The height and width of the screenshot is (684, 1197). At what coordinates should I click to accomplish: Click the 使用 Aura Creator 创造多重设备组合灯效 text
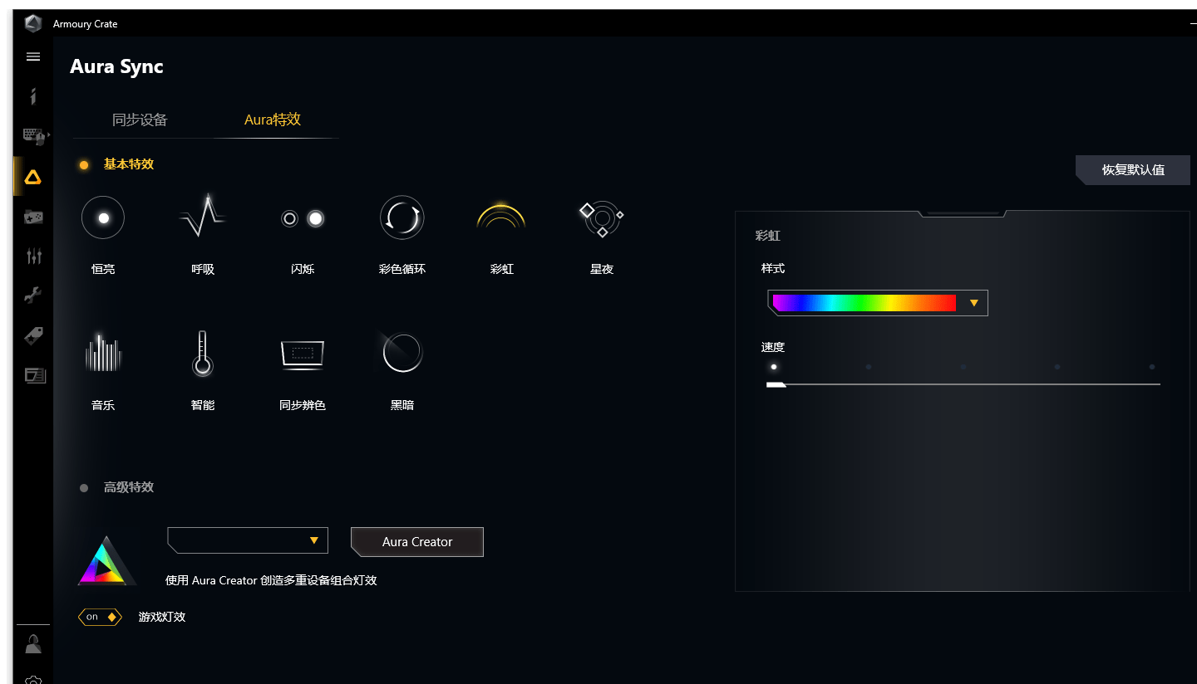271,580
